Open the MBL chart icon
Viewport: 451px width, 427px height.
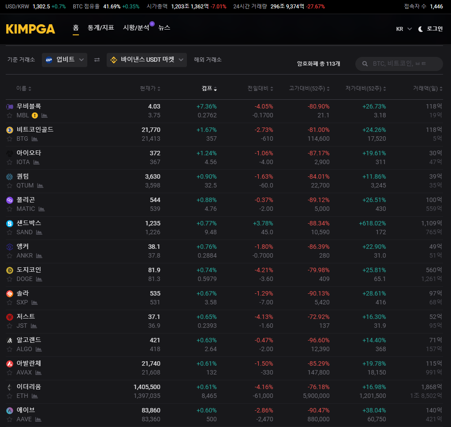pyautogui.click(x=44, y=116)
